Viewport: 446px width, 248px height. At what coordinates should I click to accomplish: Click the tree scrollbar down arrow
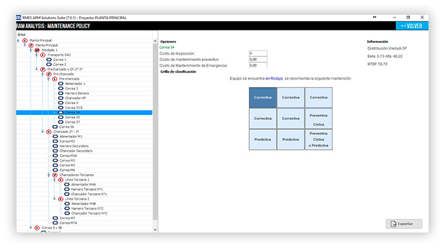click(x=155, y=230)
